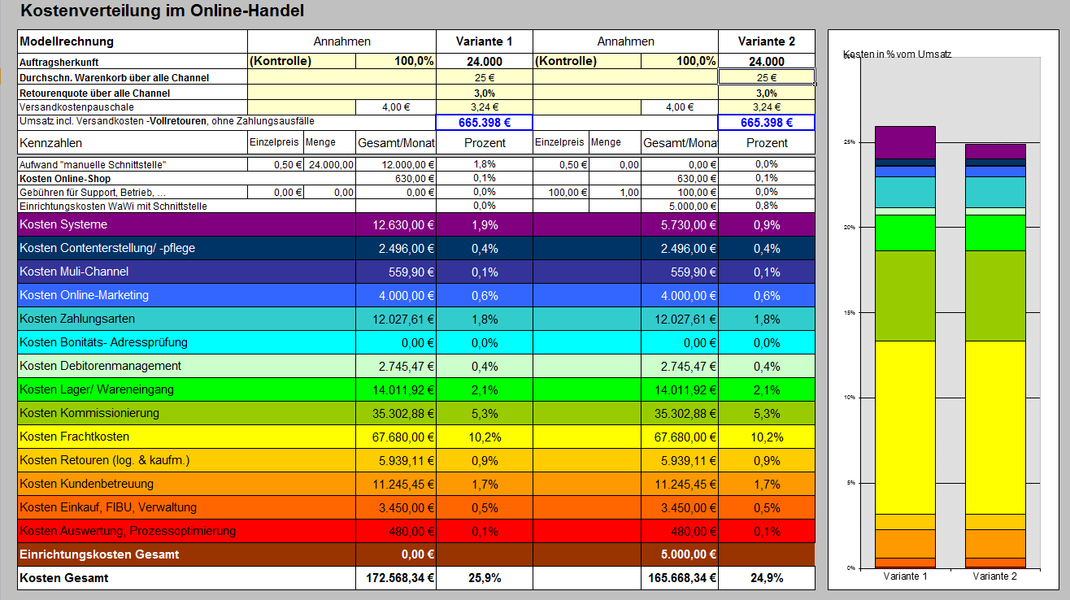Select 'Kosten Retouren (log. & kaufm.)' label
Screen dimensions: 1070x600
104,460
